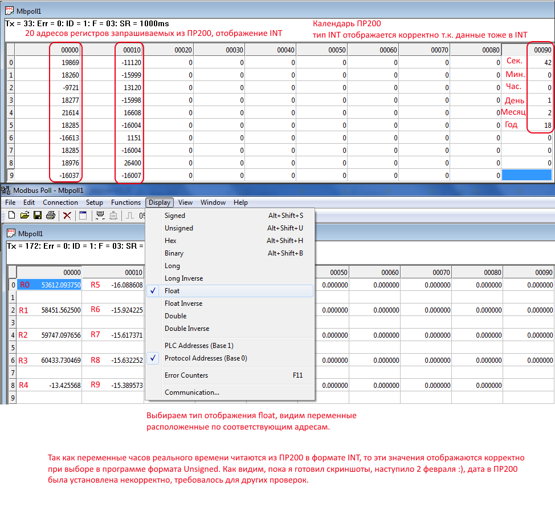The image size is (555, 506).
Task: Click the top-left corner cell of top table
Action: [x=11, y=50]
